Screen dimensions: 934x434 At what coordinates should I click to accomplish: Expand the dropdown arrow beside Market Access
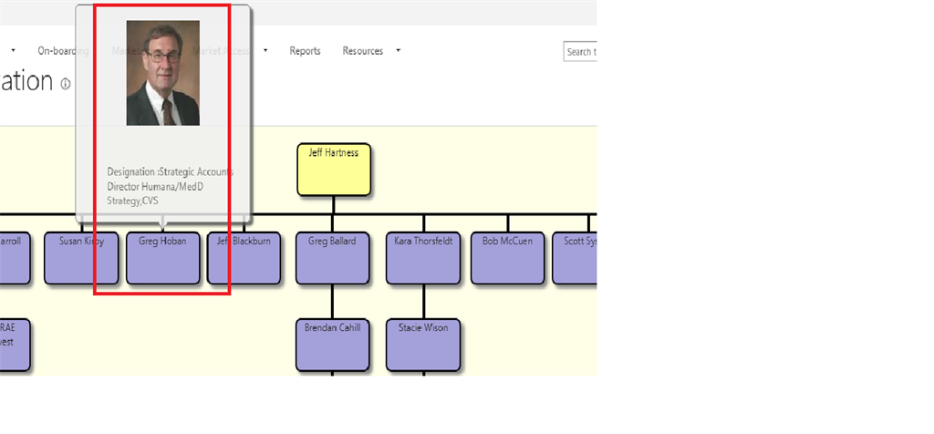pyautogui.click(x=265, y=51)
